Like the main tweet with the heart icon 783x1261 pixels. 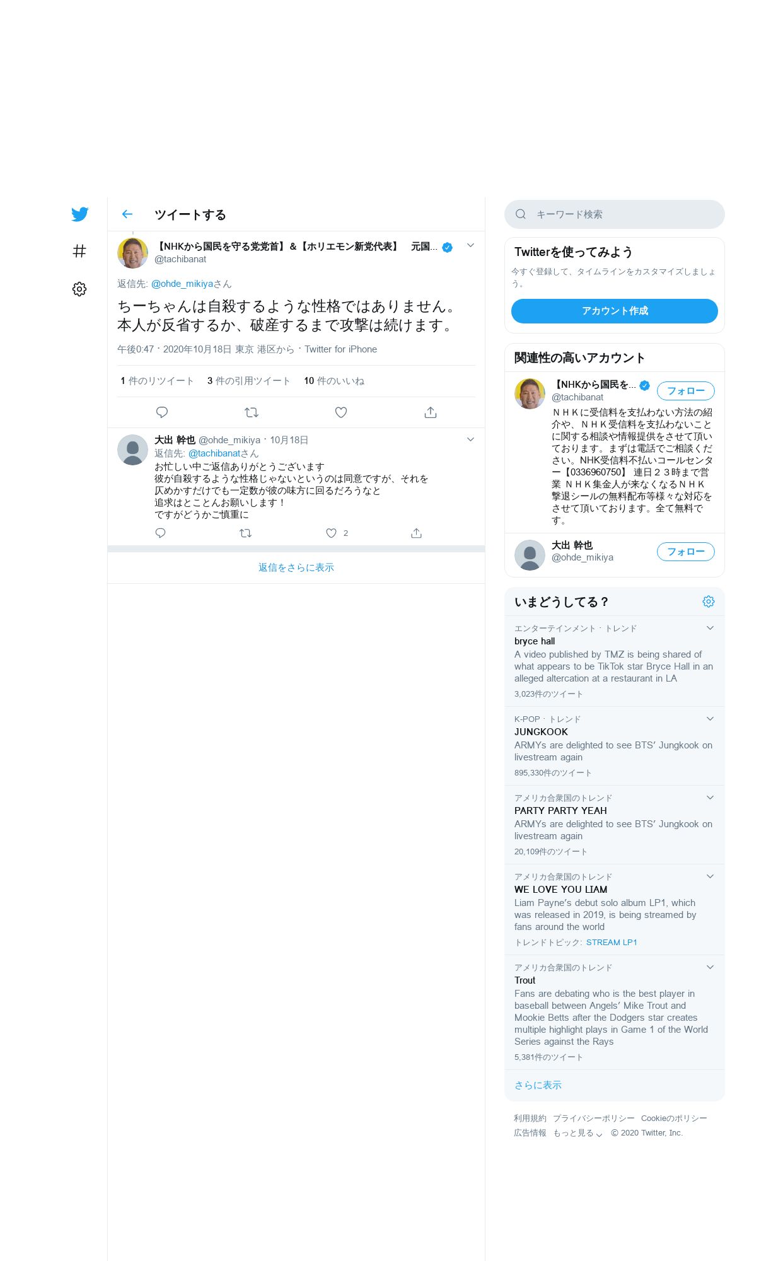coord(341,412)
